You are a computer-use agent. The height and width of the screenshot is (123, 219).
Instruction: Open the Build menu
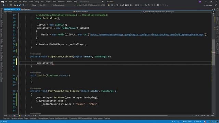pos(31,2)
